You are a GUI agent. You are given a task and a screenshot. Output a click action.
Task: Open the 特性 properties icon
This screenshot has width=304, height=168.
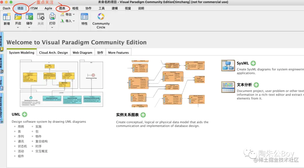84,17
